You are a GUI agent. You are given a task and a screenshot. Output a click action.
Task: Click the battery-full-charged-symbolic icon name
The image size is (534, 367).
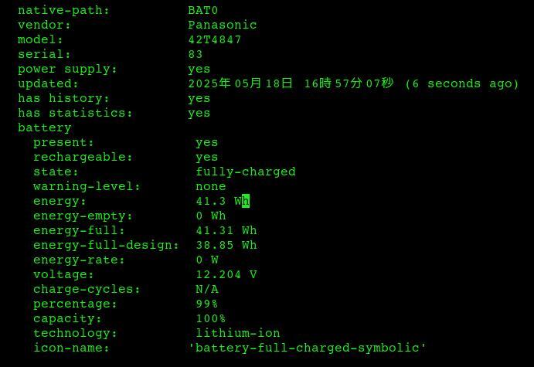[308, 348]
